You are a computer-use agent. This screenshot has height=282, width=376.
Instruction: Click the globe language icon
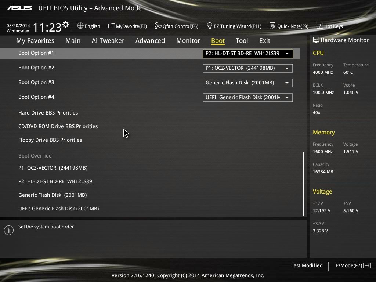click(x=80, y=26)
